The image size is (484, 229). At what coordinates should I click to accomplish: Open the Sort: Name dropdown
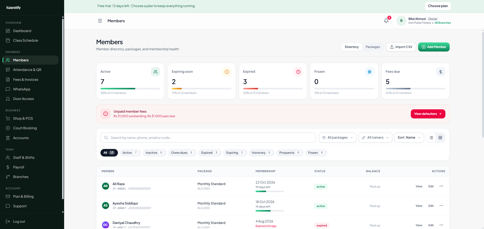click(409, 138)
